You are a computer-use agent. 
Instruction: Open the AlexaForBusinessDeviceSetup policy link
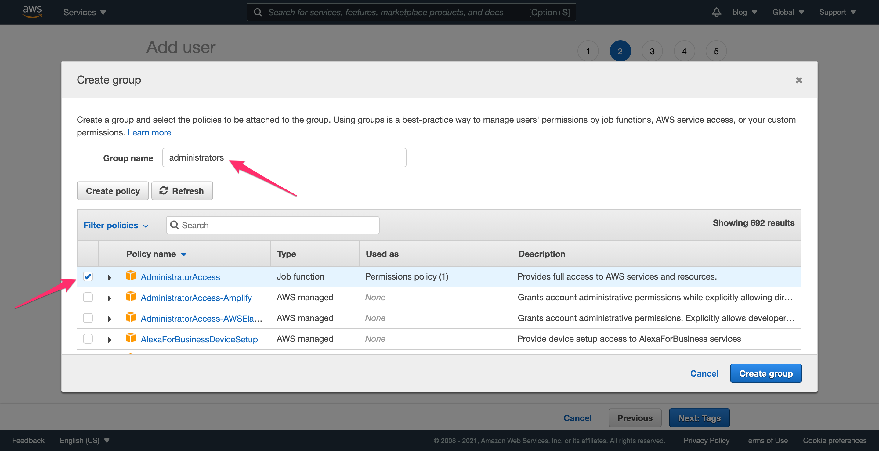click(x=199, y=339)
